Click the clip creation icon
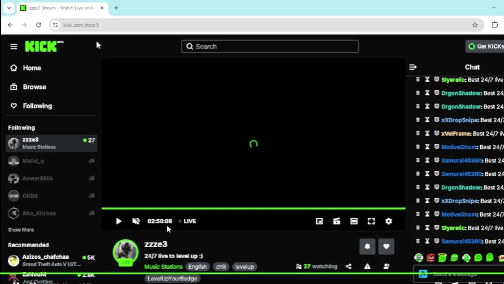The image size is (504, 284). click(x=336, y=221)
